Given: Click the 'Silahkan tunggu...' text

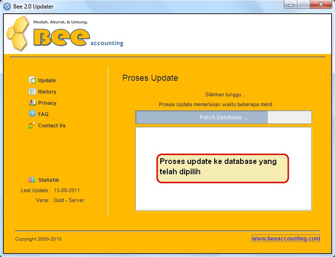Looking at the screenshot, I should point(225,94).
